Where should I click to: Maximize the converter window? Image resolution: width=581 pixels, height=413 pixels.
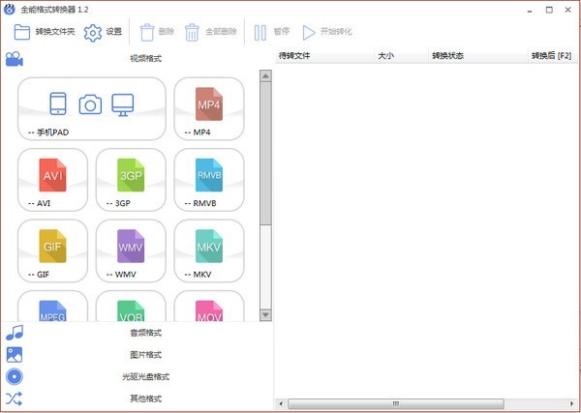(549, 10)
